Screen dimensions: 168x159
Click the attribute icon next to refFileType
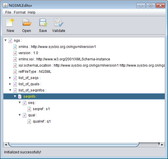pyautogui.click(x=15, y=72)
